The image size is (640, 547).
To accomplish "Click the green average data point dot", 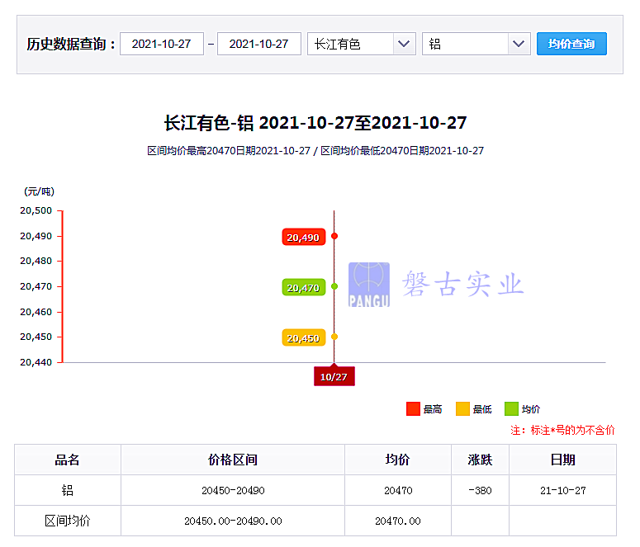I will click(x=334, y=286).
